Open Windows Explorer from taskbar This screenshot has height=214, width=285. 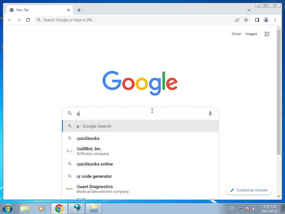click(x=25, y=208)
